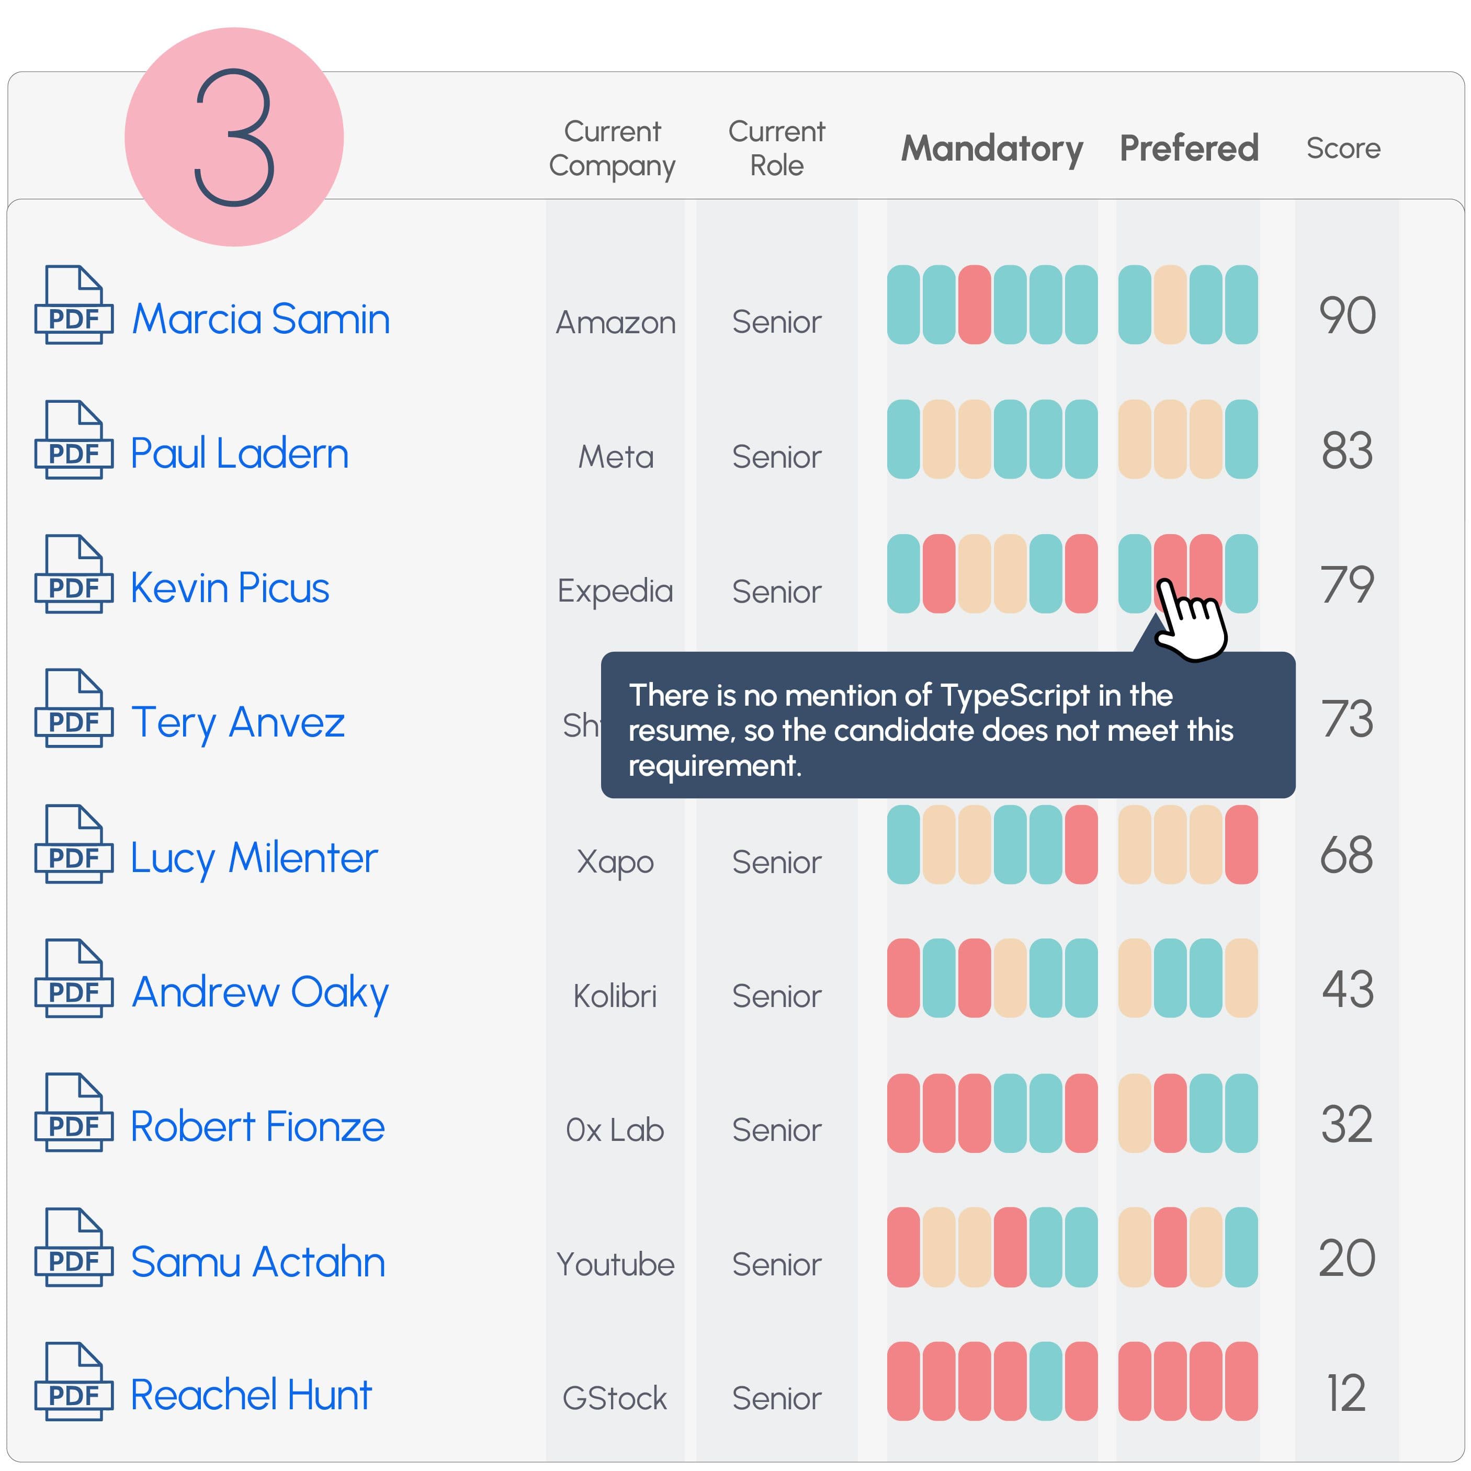Sort by the Mandatory column header
Screen dimensions: 1471x1471
click(x=991, y=149)
